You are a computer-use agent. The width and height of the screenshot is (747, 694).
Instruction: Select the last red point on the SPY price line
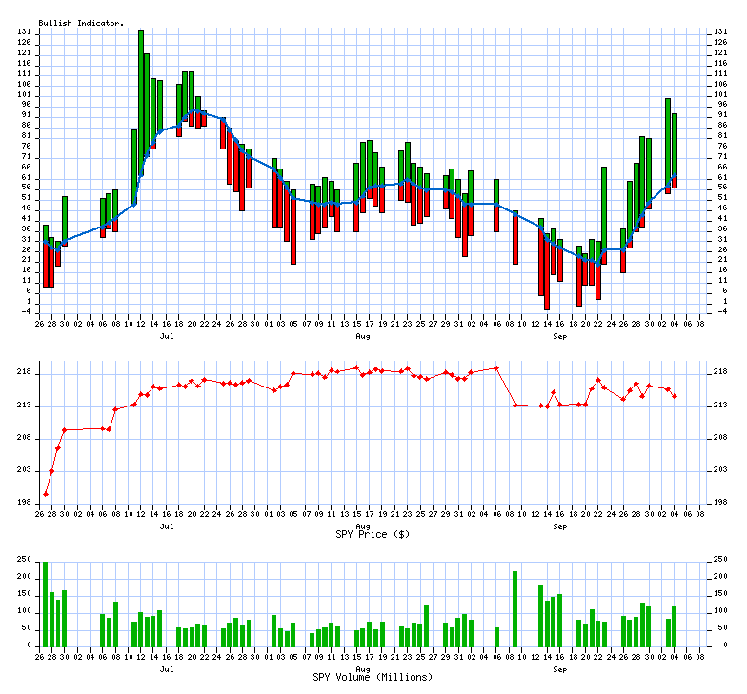pos(675,396)
